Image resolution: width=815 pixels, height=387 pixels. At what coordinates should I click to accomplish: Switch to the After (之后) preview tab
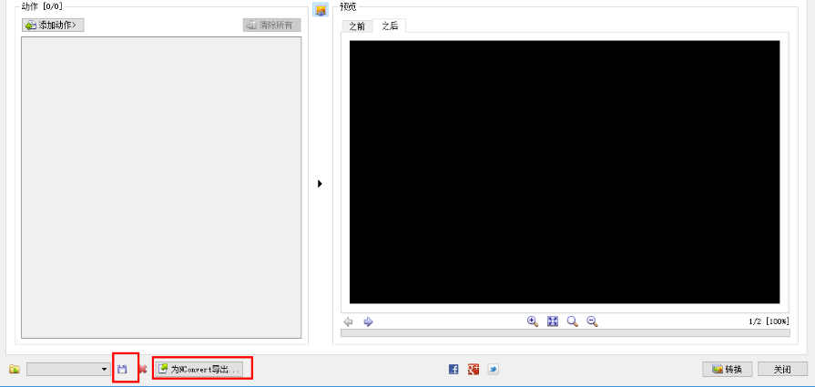[390, 26]
